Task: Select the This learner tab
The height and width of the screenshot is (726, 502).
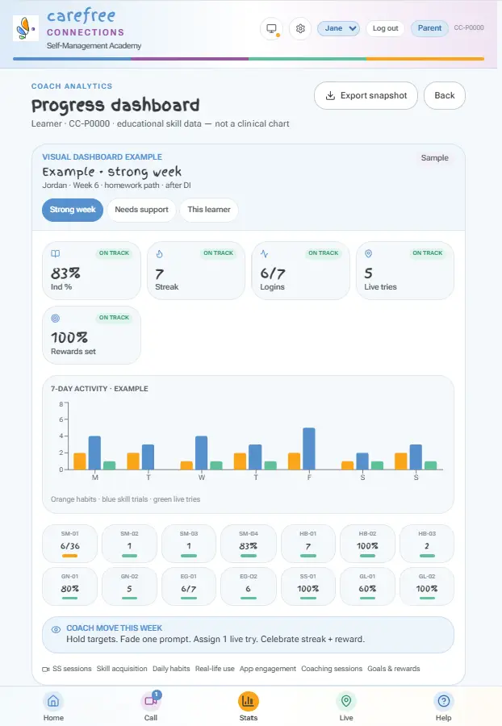Action: click(x=209, y=210)
